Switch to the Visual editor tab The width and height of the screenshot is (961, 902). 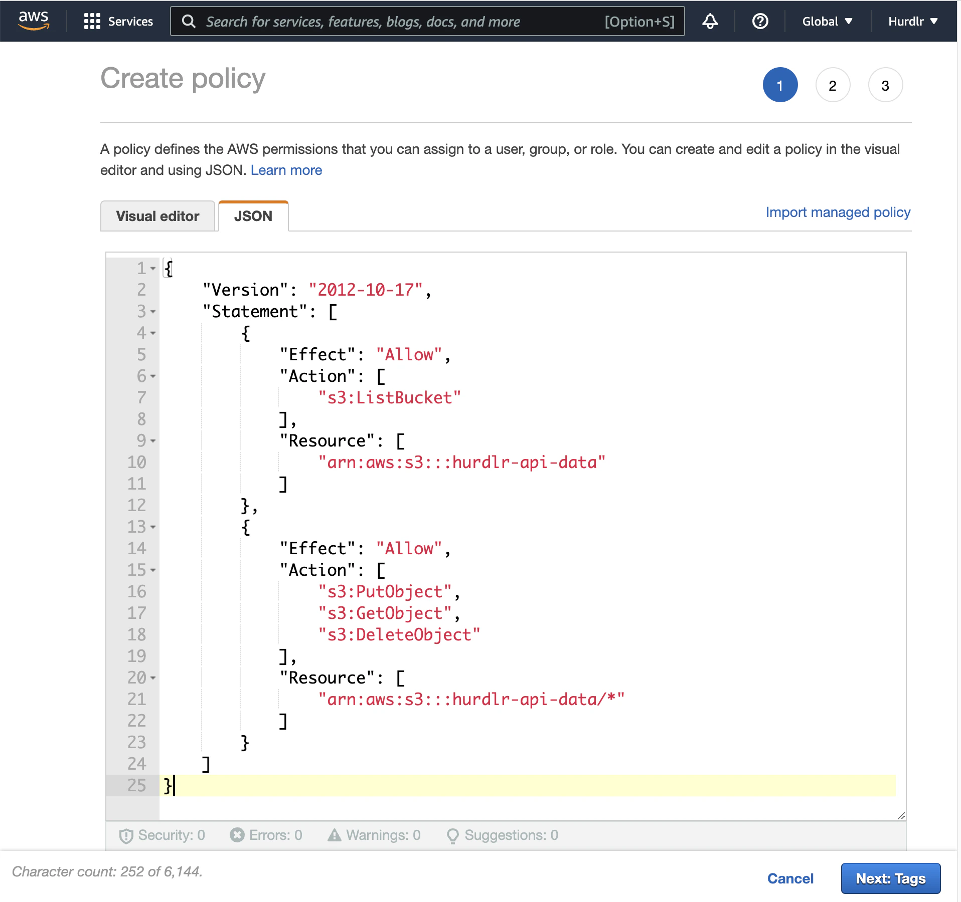pos(157,216)
